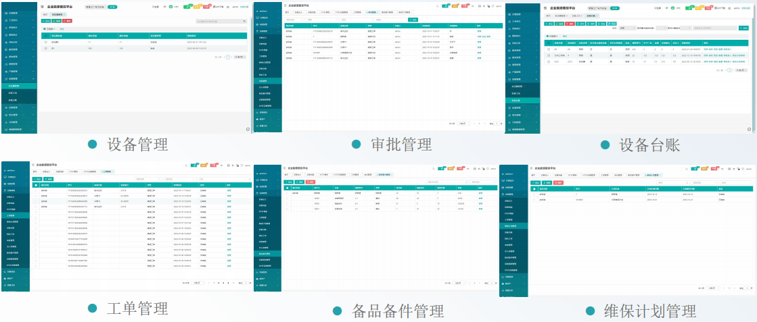The height and width of the screenshot is (322, 757).
Task: Click green add button in 设备管理 screenshot
Action: click(46, 21)
